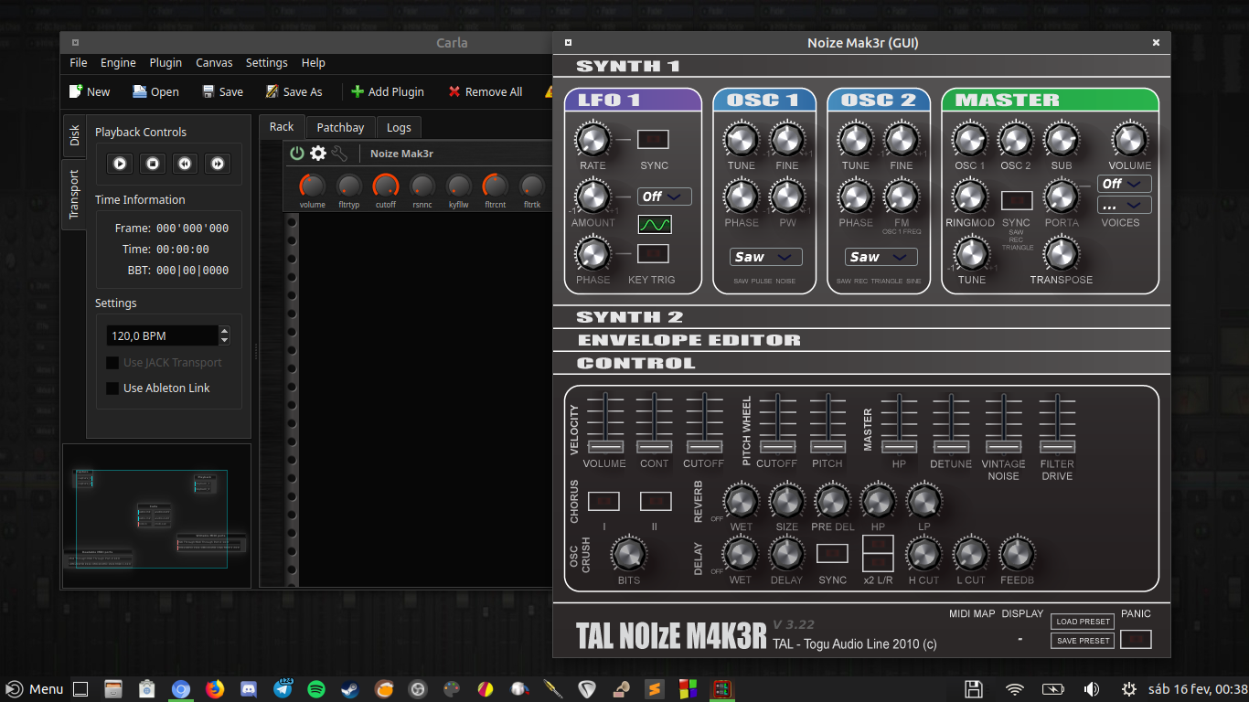The width and height of the screenshot is (1249, 702).
Task: Enable the Use Ableton Link checkbox
Action: coord(111,388)
